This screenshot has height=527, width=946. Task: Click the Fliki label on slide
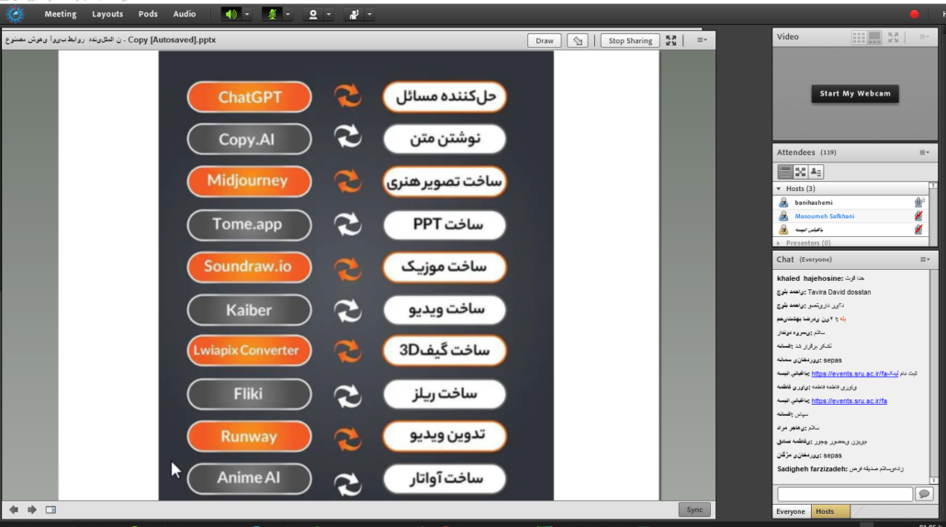click(248, 394)
